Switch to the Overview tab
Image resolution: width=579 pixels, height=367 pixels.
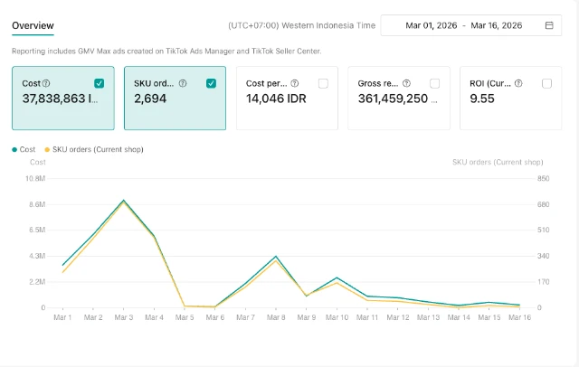click(x=33, y=25)
